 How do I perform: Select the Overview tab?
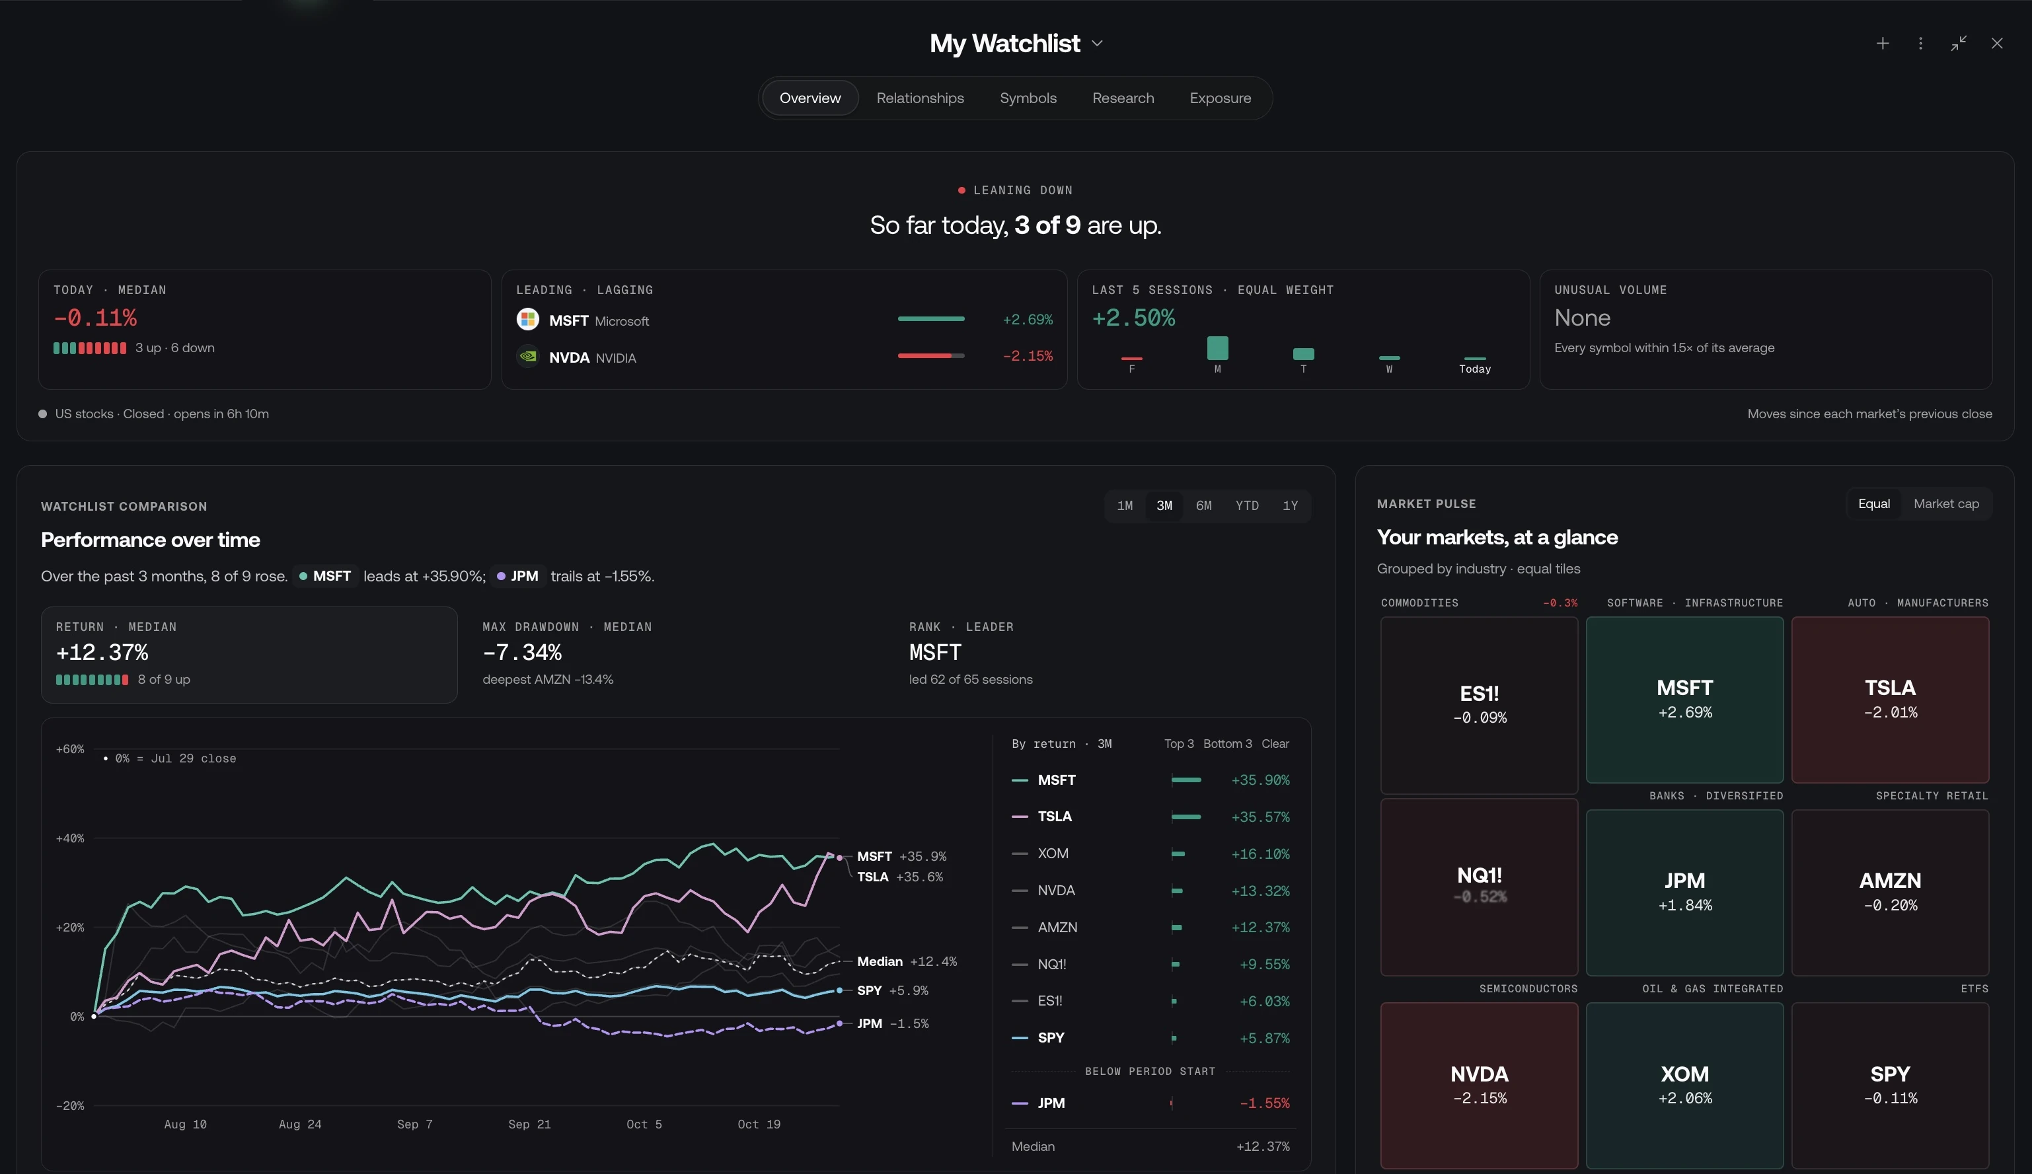809,98
